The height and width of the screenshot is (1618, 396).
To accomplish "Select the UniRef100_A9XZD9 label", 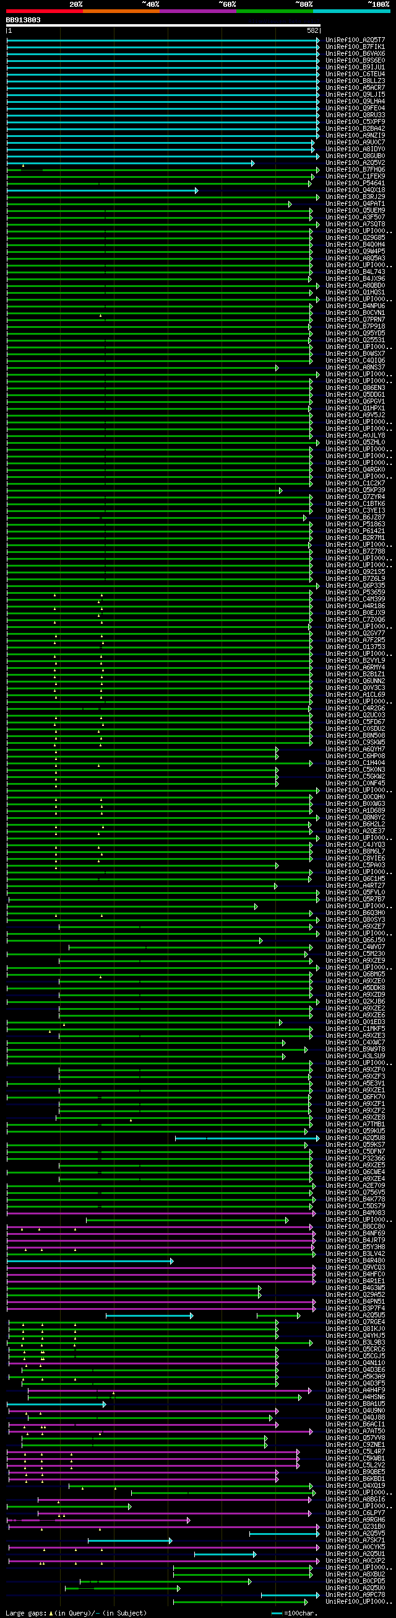I will click(355, 995).
